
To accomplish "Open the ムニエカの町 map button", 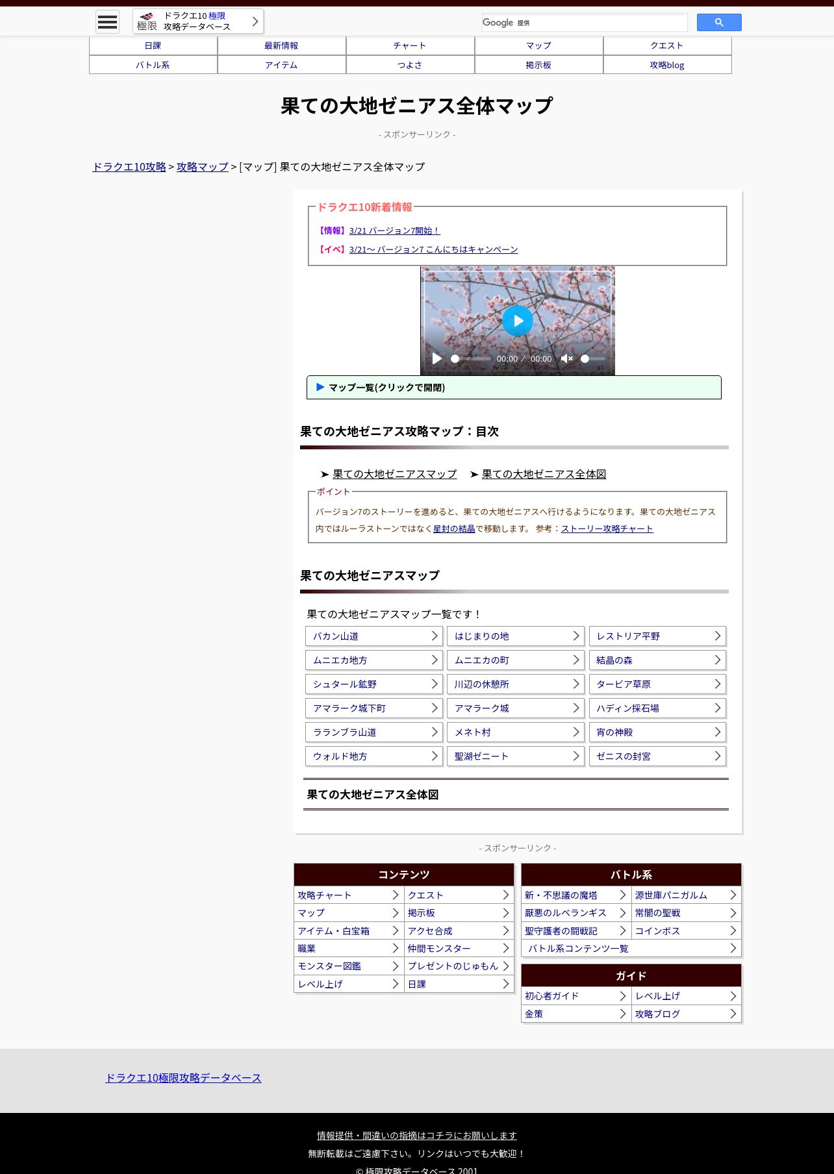I will point(516,660).
